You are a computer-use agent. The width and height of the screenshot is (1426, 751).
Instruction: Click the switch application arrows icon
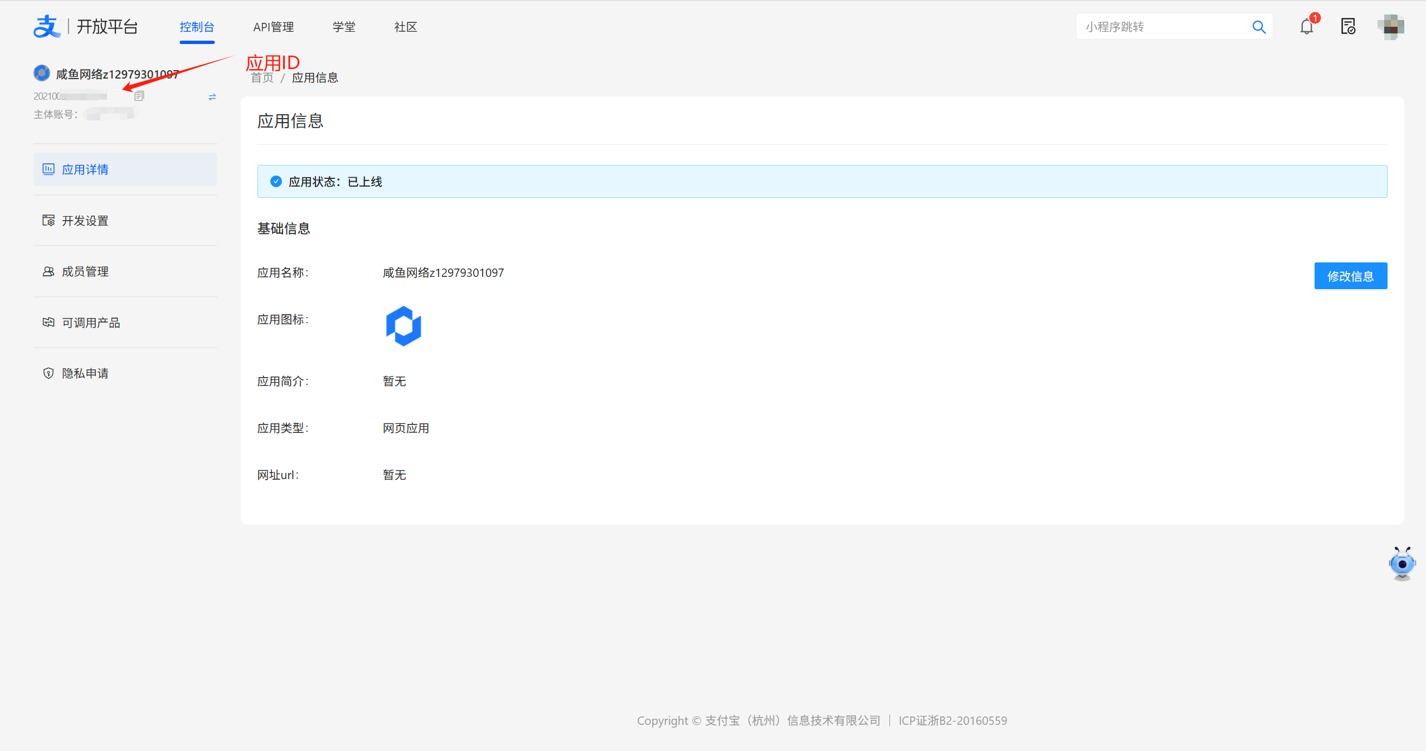(x=212, y=97)
